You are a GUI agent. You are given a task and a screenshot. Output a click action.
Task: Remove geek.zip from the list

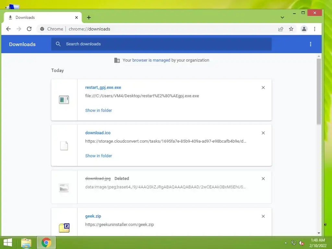point(263,216)
